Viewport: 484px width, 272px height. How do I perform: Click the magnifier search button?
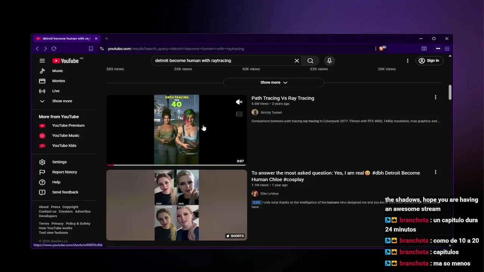(310, 60)
